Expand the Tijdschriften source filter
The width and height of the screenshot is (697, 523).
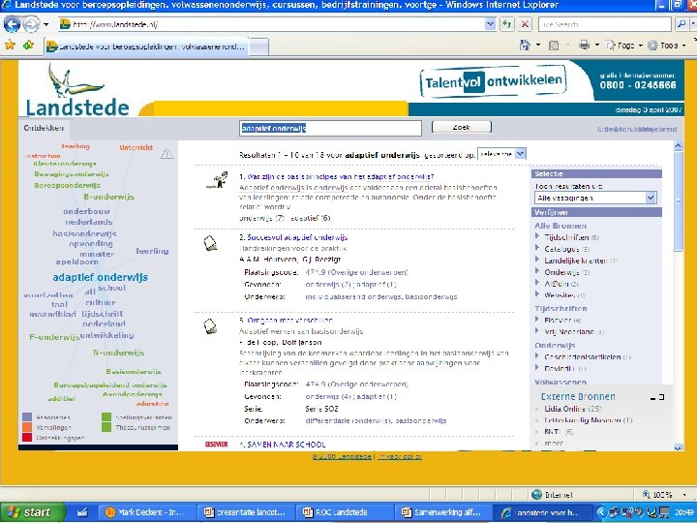click(x=537, y=237)
